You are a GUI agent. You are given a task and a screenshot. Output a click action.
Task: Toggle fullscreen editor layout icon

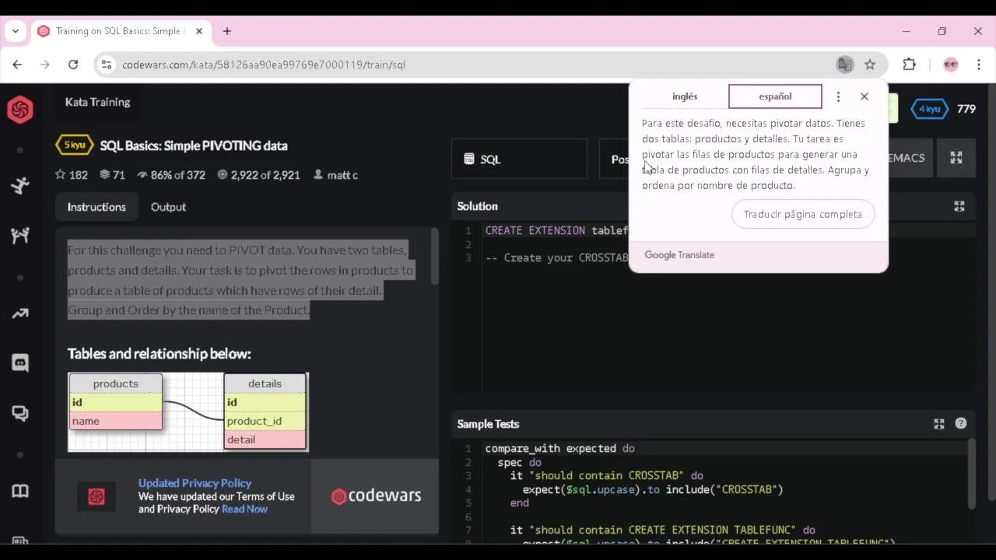point(956,158)
